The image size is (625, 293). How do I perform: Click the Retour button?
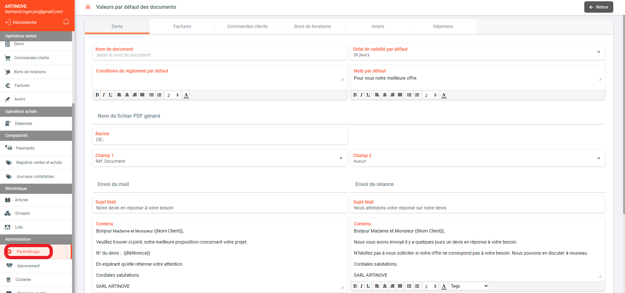[x=598, y=7]
